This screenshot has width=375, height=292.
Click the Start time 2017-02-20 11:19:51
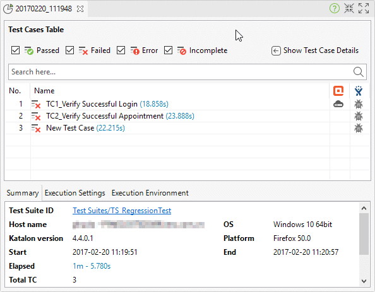[x=105, y=252]
